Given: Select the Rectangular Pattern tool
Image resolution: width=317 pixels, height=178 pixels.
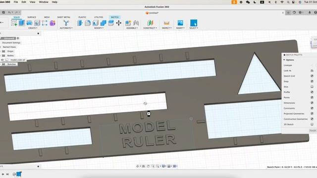Looking at the screenshot, I should tap(45, 23).
